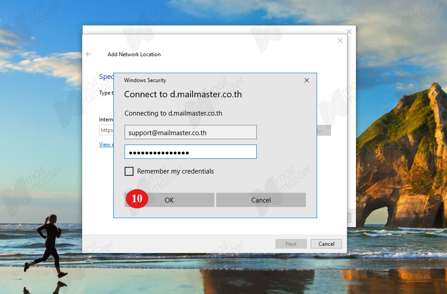Viewport: 447px width, 294px height.
Task: Click the Windows Security title text
Action: coord(145,80)
